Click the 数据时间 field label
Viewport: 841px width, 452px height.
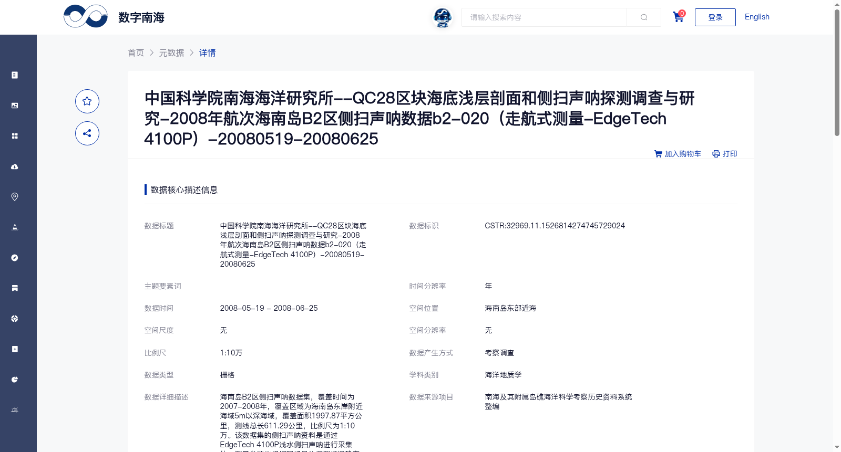(159, 308)
